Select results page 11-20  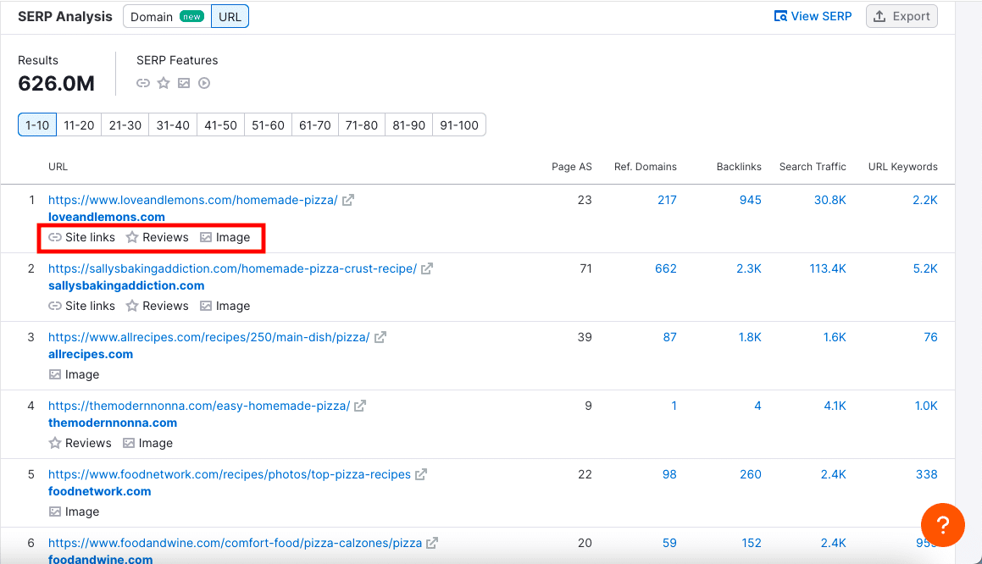tap(79, 125)
